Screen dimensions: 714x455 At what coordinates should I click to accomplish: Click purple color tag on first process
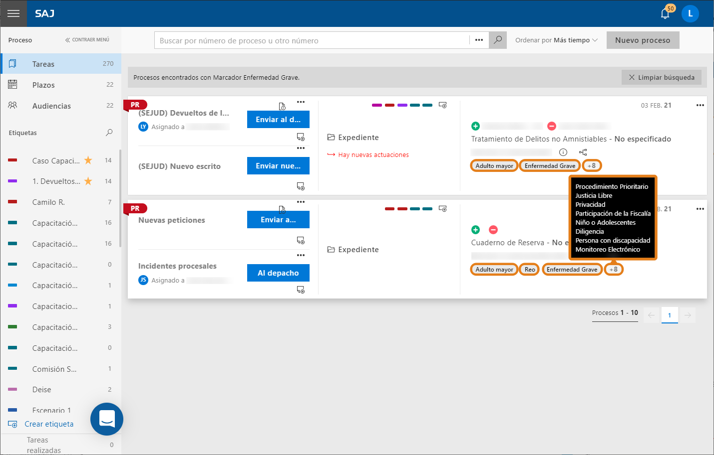402,105
